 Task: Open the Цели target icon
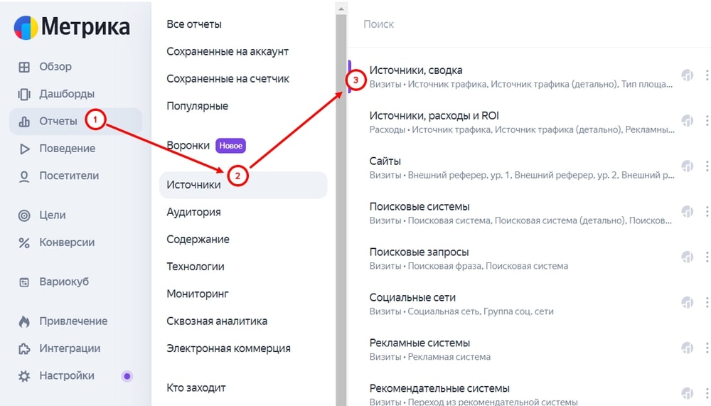[24, 215]
